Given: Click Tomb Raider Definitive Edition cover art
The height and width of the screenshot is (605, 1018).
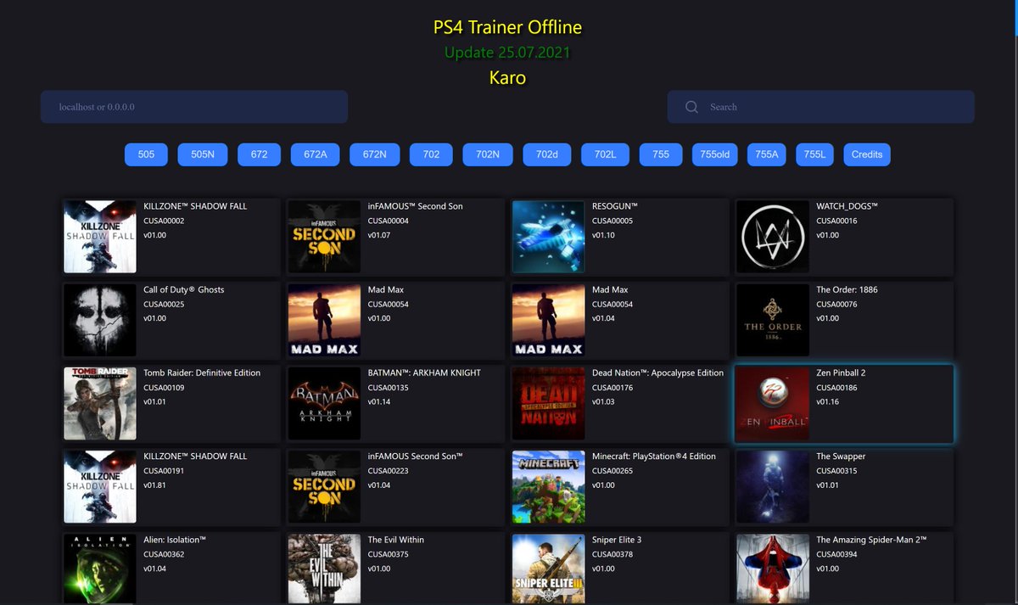Looking at the screenshot, I should coord(100,403).
